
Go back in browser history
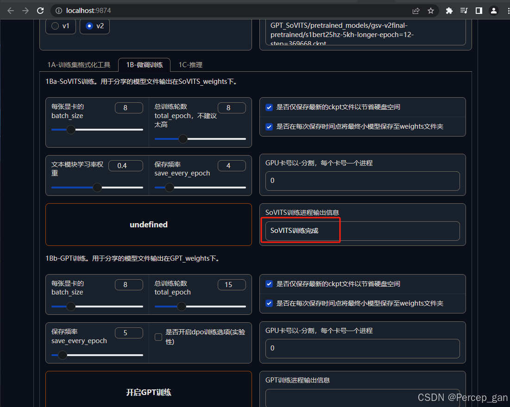pos(10,11)
